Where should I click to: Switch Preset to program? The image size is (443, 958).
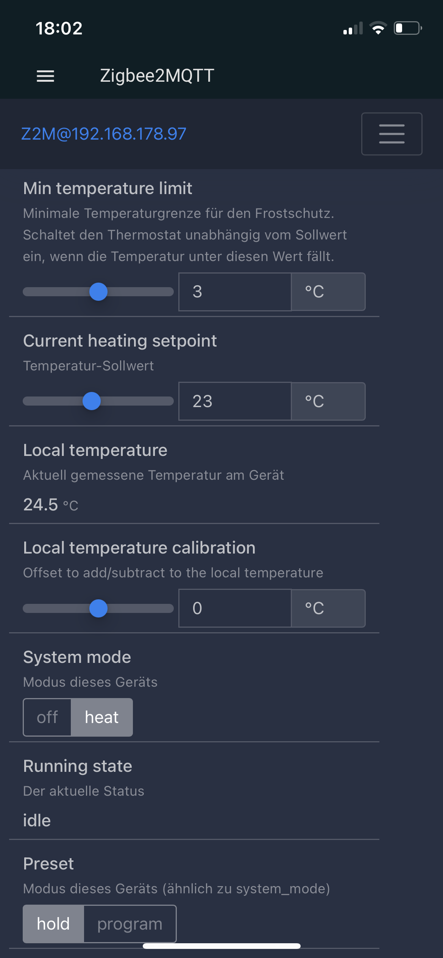[129, 924]
